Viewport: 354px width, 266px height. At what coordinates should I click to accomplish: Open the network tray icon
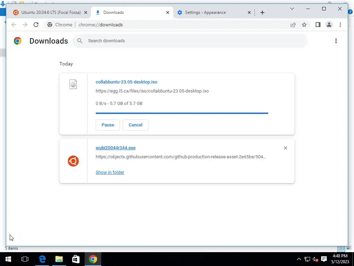click(307, 259)
